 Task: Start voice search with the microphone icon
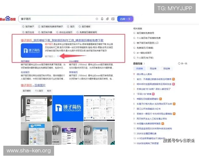pyautogui.click(x=102, y=19)
